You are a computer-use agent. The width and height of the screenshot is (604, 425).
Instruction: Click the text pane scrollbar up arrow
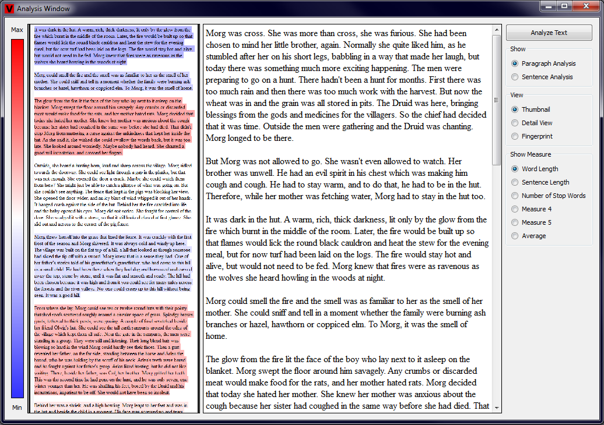497,29
